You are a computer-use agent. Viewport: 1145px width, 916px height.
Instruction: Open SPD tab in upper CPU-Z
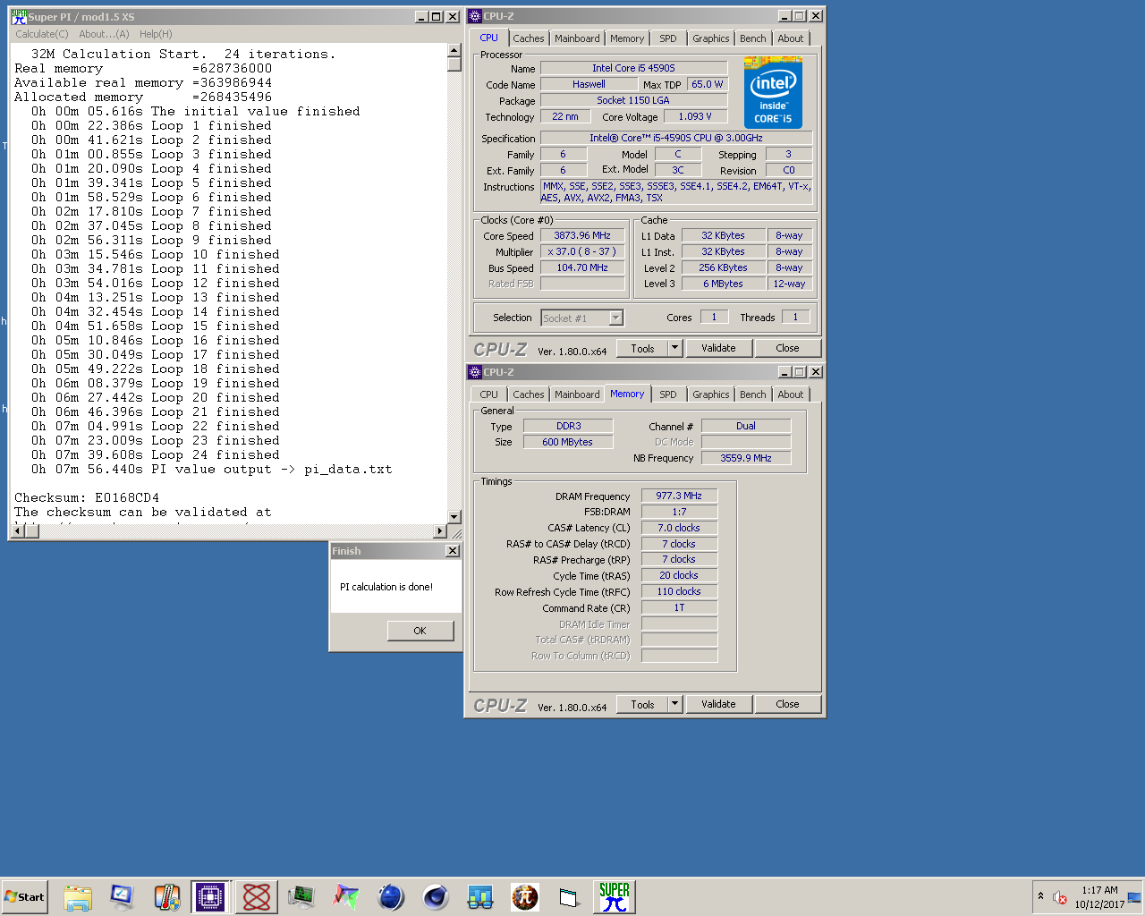coord(668,38)
